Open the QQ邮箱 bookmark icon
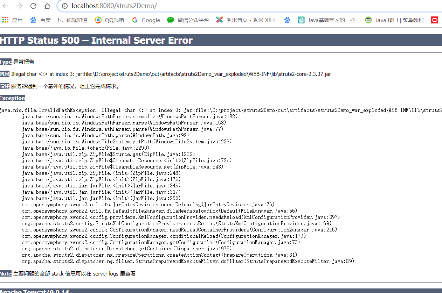Image resolution: width=442 pixels, height=293 pixels. pos(98,20)
